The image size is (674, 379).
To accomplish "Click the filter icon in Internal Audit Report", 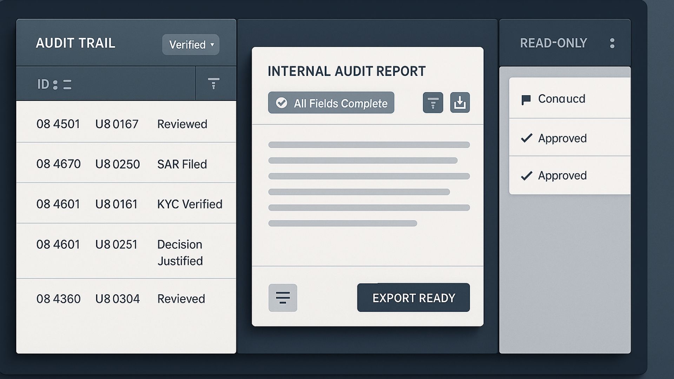I will tap(433, 103).
